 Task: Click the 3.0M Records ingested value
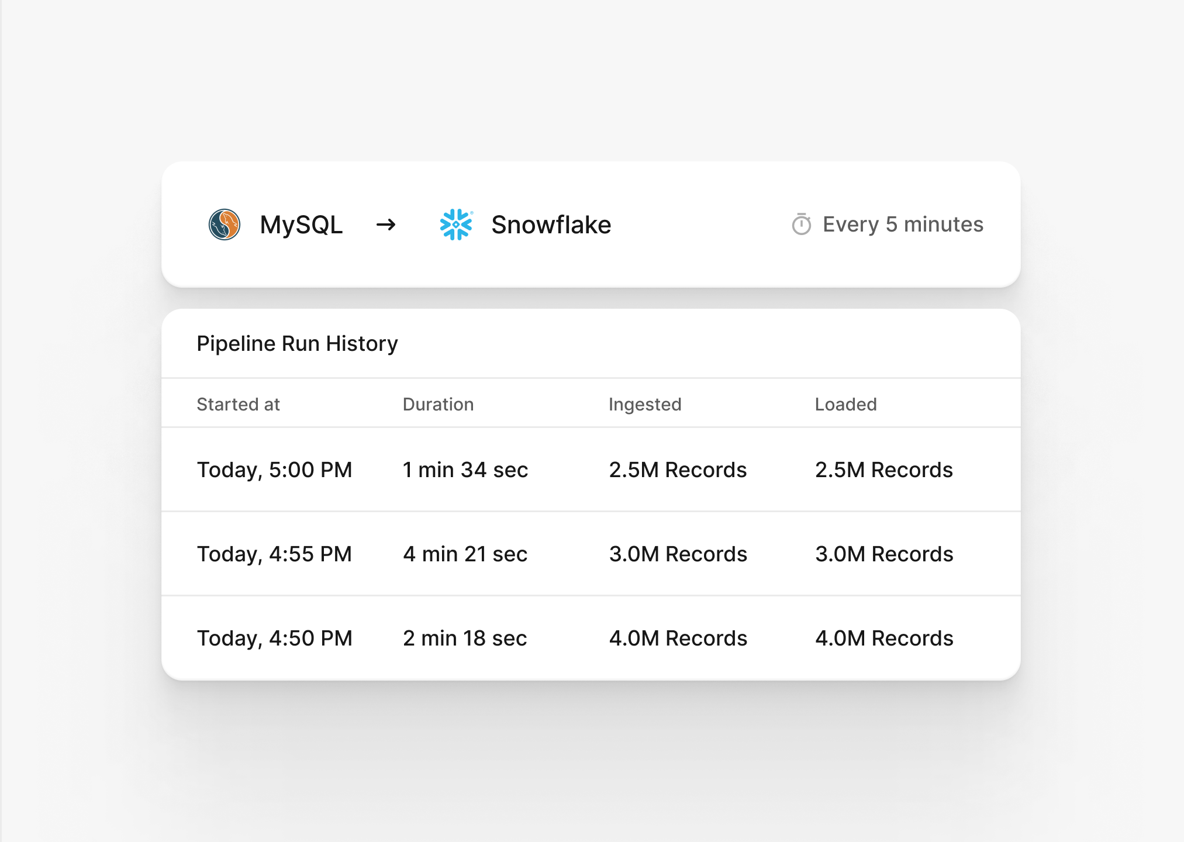point(678,554)
